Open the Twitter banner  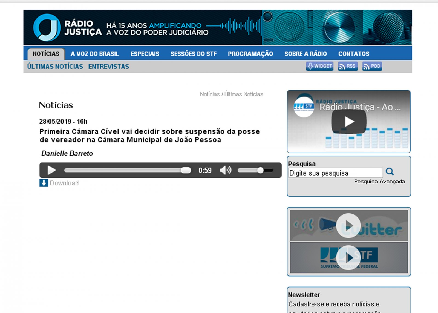pos(348,226)
